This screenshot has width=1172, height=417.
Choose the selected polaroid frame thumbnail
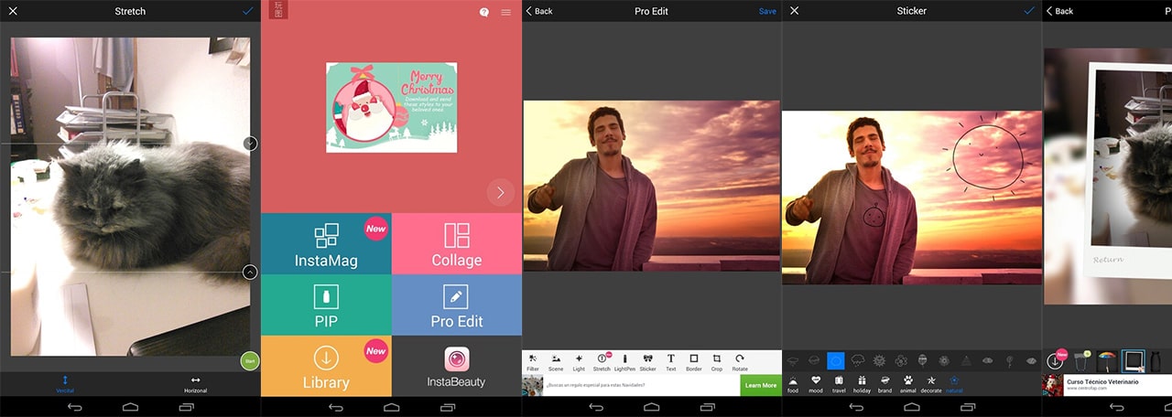point(1134,361)
